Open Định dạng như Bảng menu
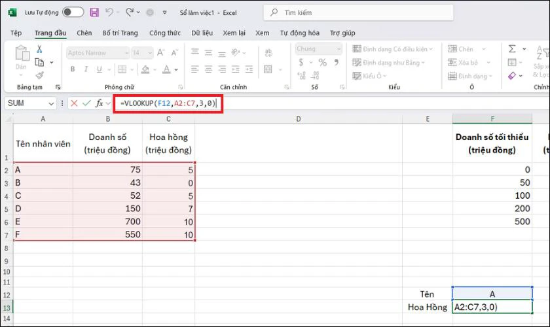The height and width of the screenshot is (327, 550). coord(389,63)
